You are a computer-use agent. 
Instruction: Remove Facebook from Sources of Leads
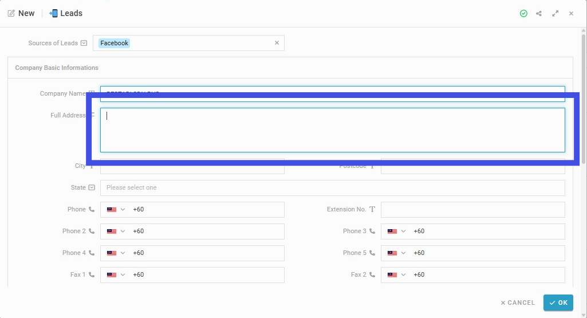click(x=277, y=43)
